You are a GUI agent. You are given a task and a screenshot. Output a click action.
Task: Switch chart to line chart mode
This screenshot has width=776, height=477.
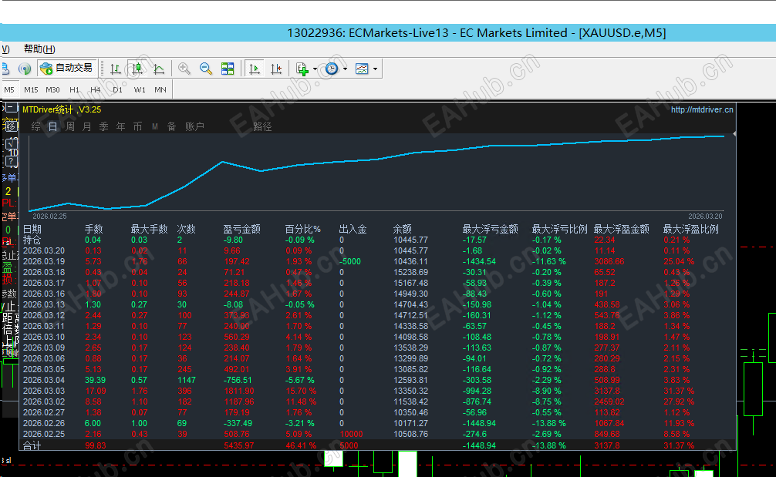coord(159,69)
